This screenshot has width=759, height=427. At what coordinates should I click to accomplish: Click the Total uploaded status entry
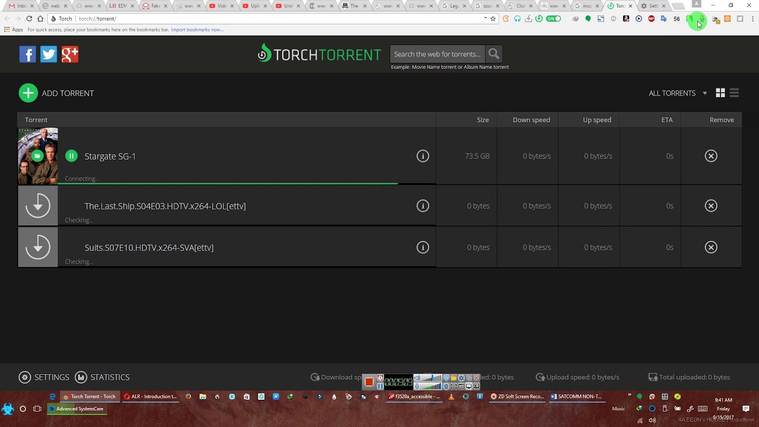pyautogui.click(x=689, y=377)
